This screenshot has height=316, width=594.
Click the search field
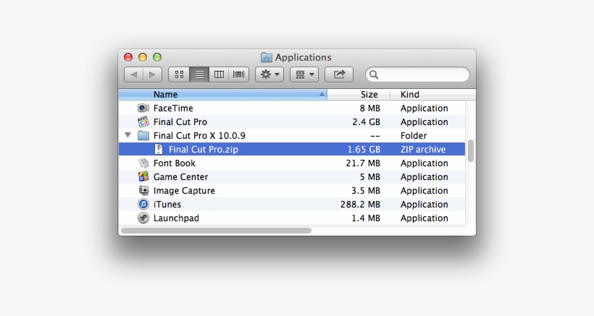[417, 74]
